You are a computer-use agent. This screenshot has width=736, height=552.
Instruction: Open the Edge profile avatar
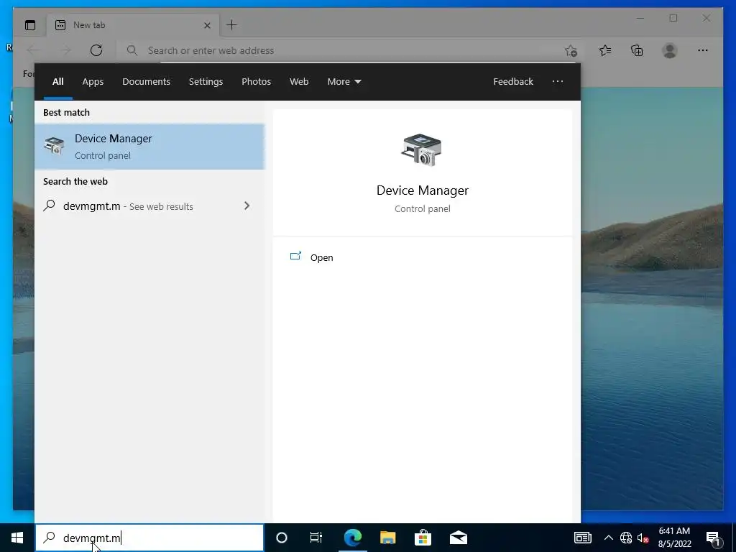point(670,50)
